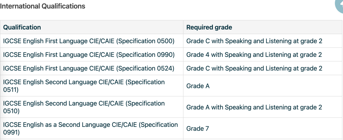
Task: Select the Specification 0500 qualification cell
Action: pyautogui.click(x=92, y=41)
